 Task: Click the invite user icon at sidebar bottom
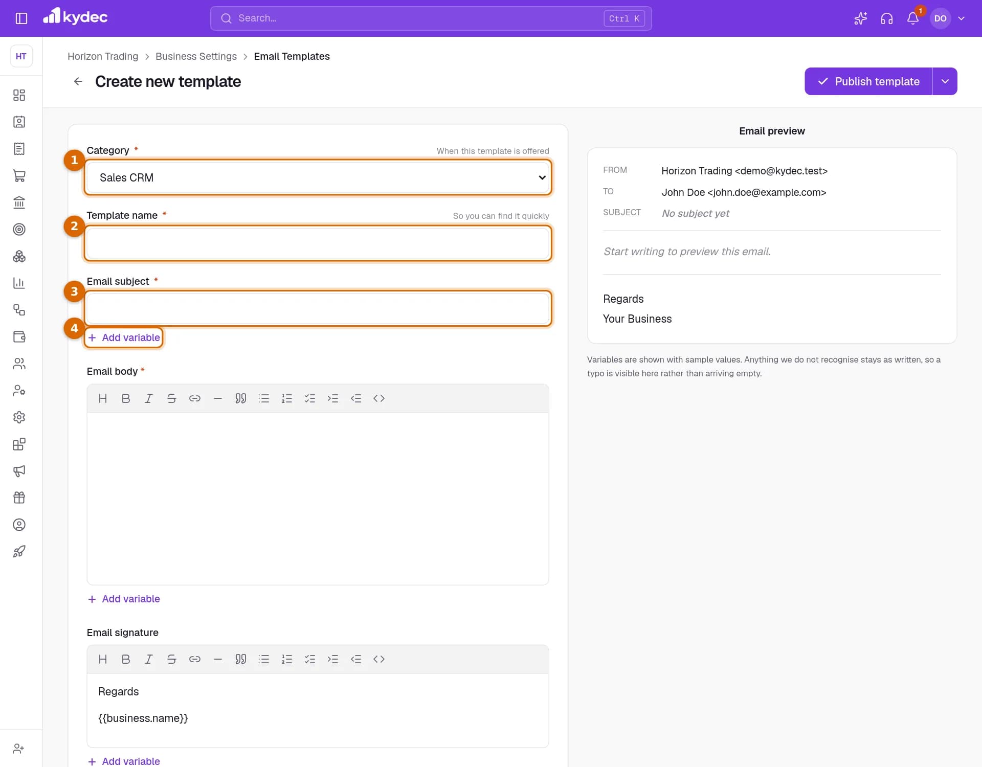coord(19,749)
